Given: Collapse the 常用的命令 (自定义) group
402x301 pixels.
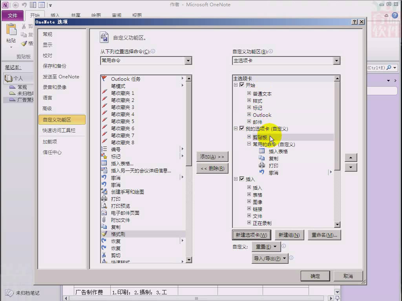Looking at the screenshot, I should (x=249, y=144).
